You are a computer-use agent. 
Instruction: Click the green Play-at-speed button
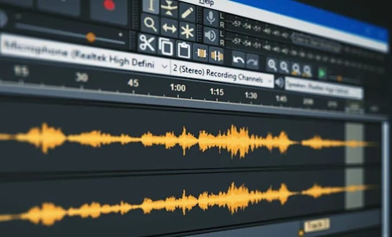pyautogui.click(x=322, y=73)
